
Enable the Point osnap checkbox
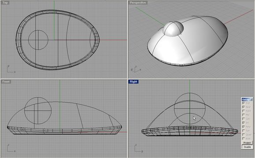[x=244, y=111]
